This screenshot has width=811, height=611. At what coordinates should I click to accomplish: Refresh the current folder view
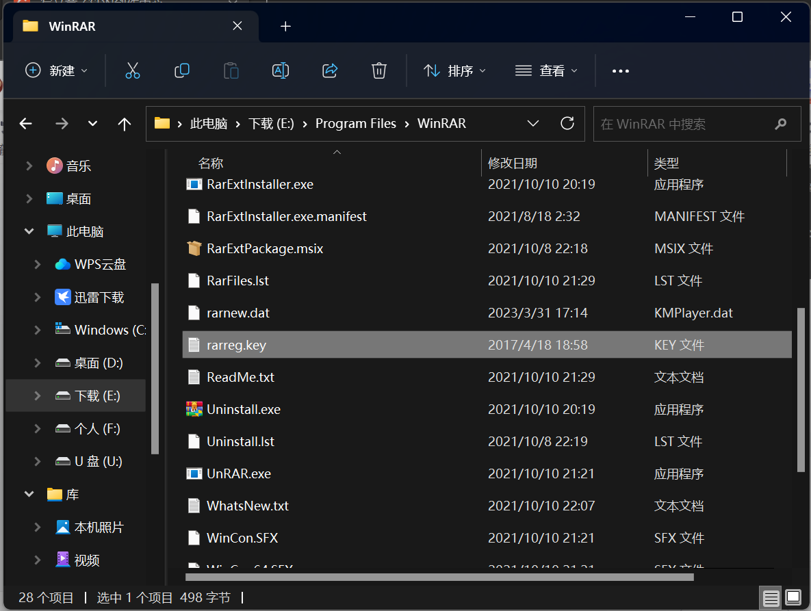tap(567, 123)
